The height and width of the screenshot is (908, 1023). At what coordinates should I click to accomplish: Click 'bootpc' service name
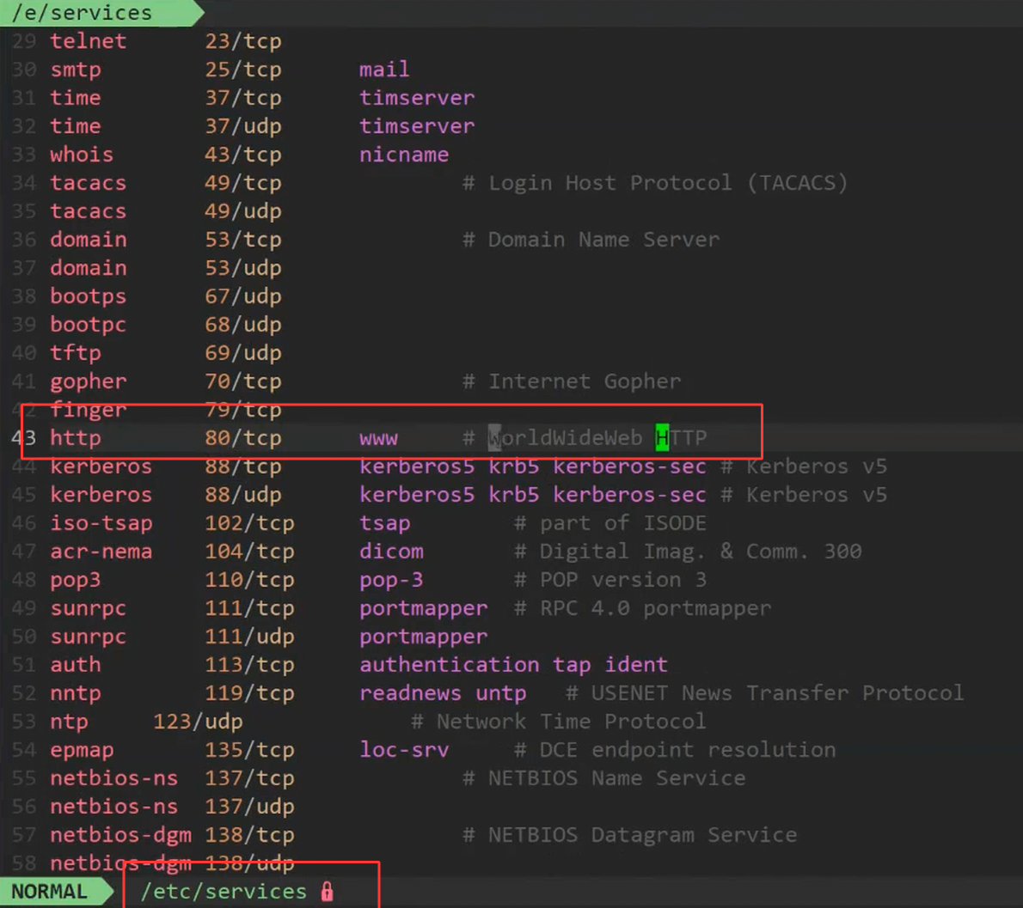(88, 325)
